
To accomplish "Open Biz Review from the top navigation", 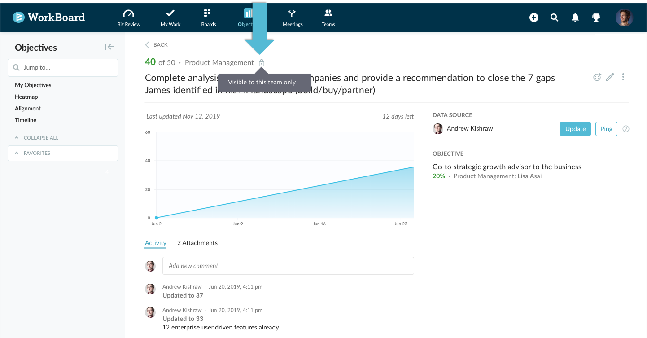I will [129, 18].
